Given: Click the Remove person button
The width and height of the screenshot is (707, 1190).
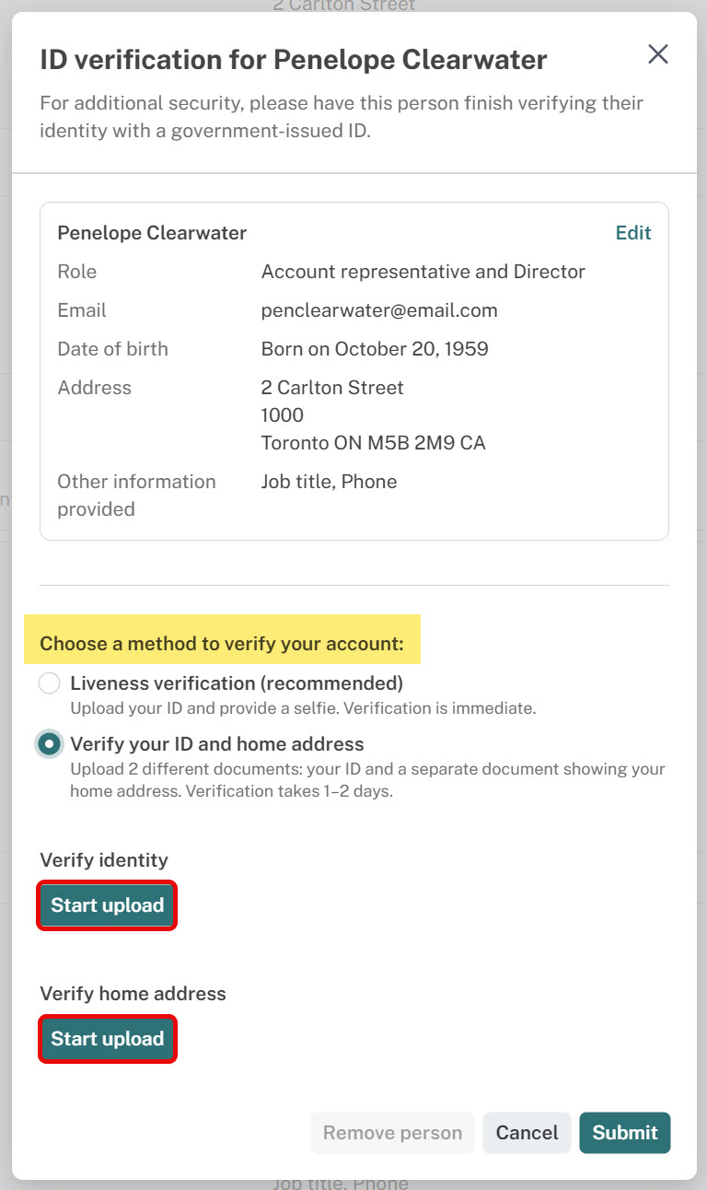Looking at the screenshot, I should [x=392, y=1133].
